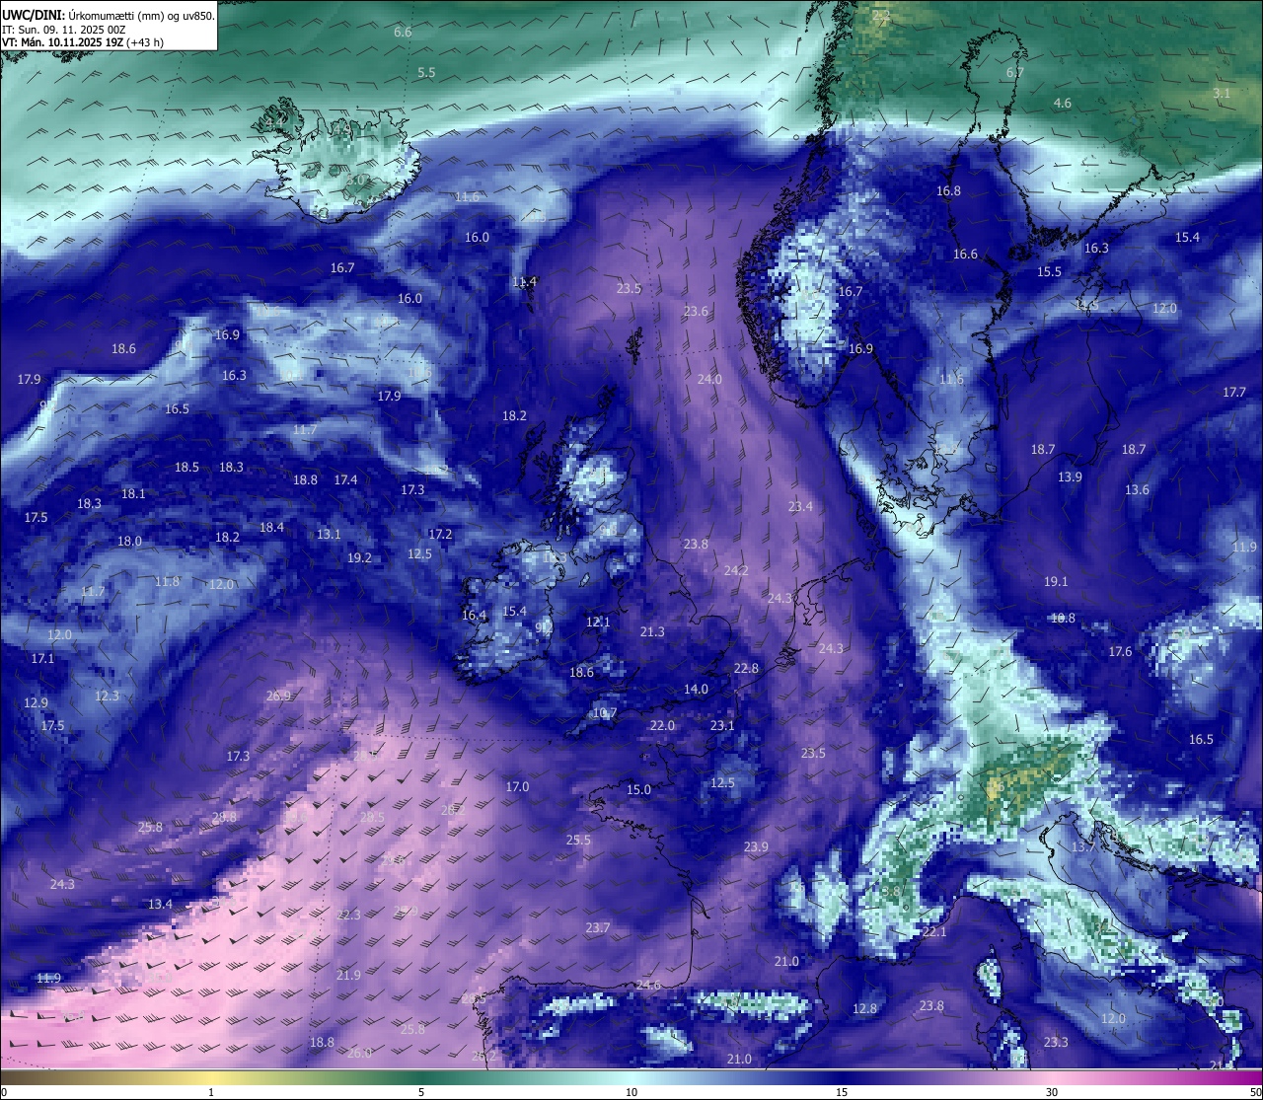Click the map value '3.1'
The width and height of the screenshot is (1263, 1100).
pos(1222,94)
